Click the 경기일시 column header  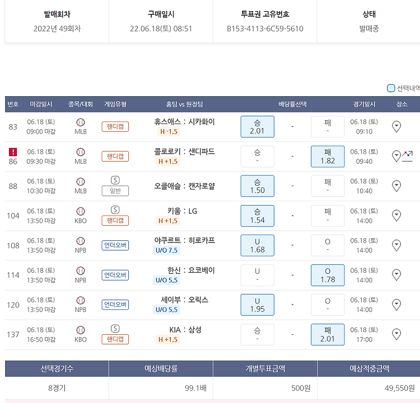364,105
